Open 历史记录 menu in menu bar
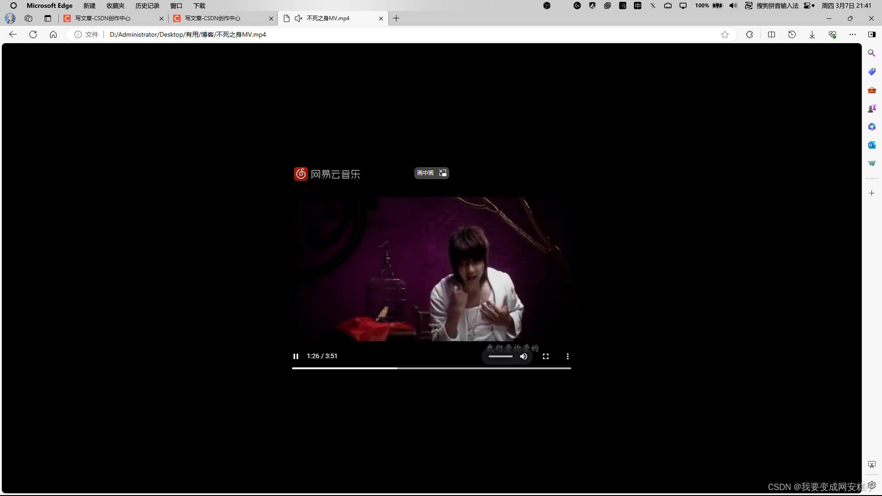882x496 pixels. point(147,6)
